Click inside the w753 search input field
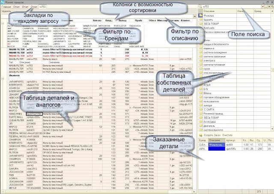This screenshot has width=274, height=194. pyautogui.click(x=232, y=7)
